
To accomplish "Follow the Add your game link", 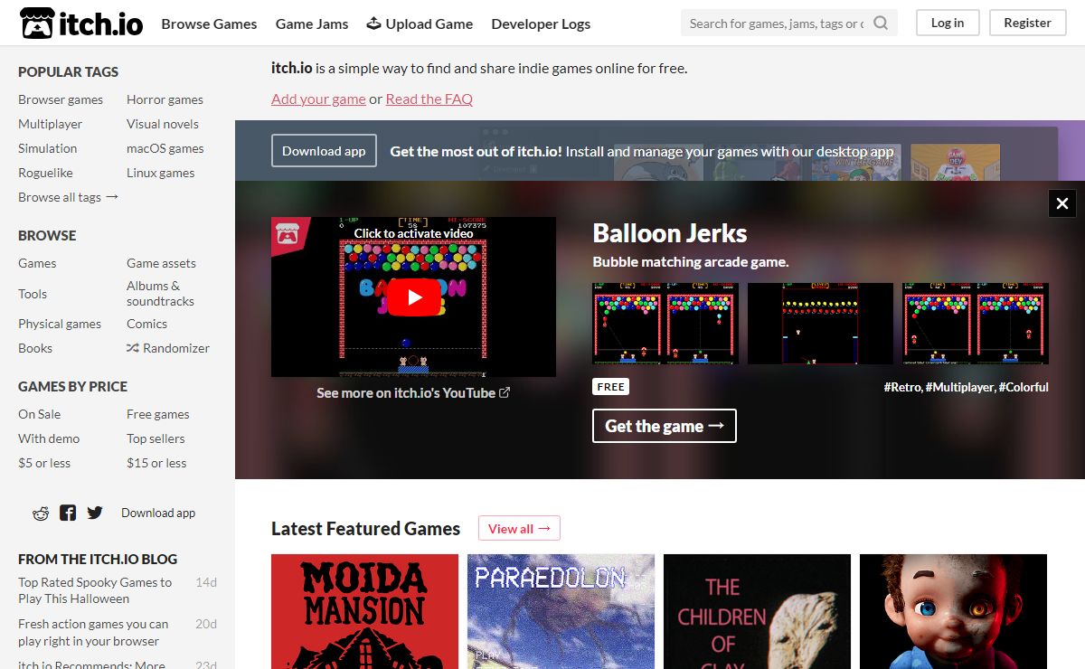I will [x=318, y=99].
